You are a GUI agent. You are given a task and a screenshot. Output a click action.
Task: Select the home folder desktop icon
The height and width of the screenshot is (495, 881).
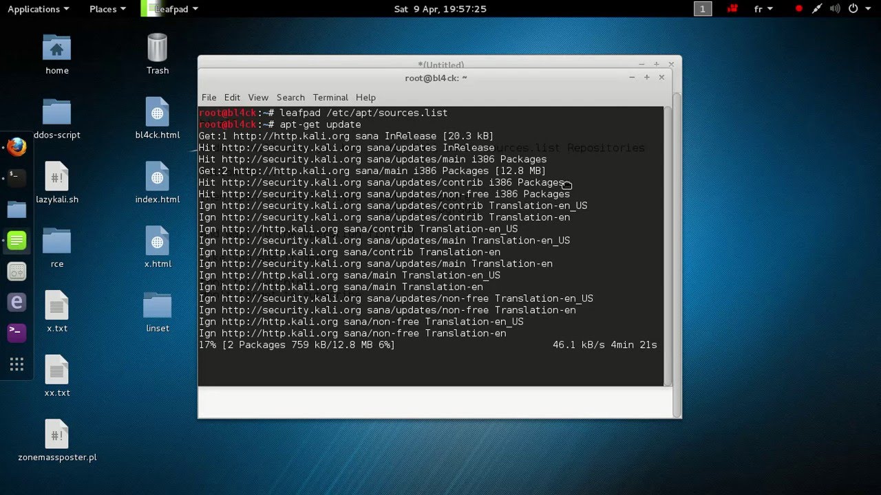click(x=56, y=54)
